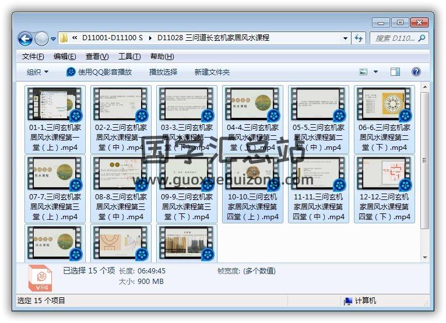Click the vertical scrollbar thumb
This screenshot has height=323, width=446.
tap(425, 160)
